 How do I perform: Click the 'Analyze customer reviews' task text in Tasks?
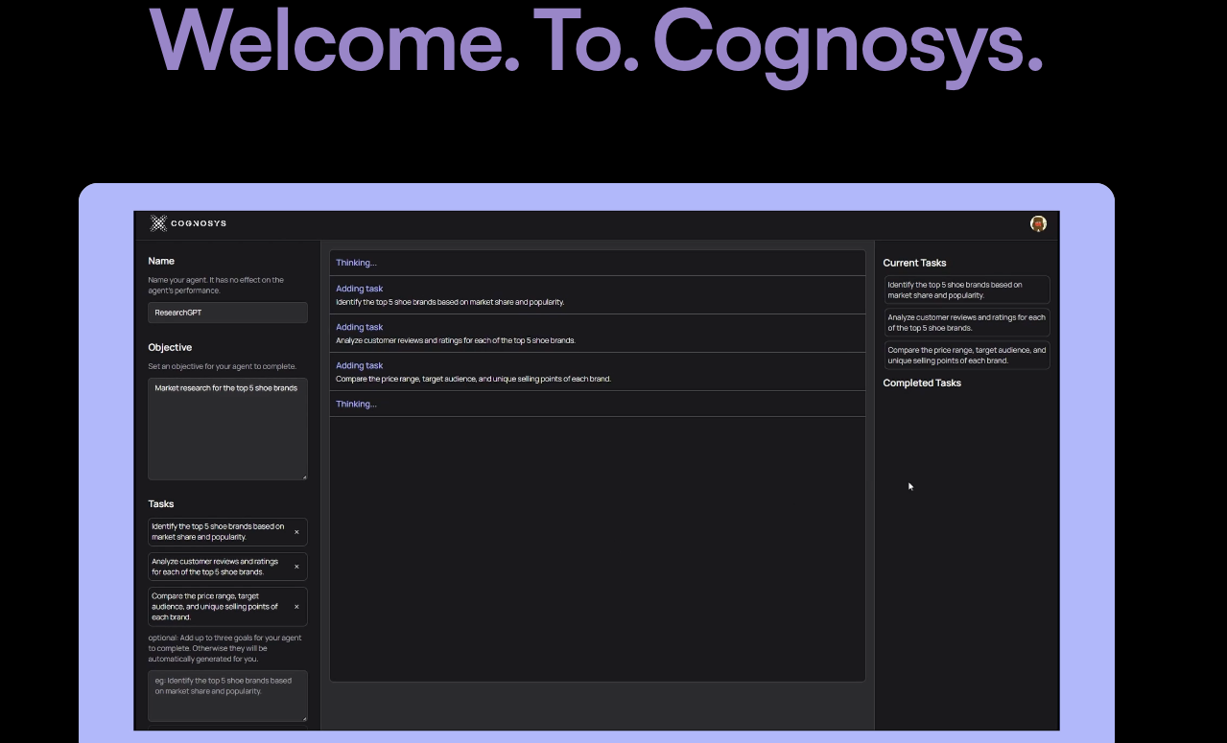point(215,567)
